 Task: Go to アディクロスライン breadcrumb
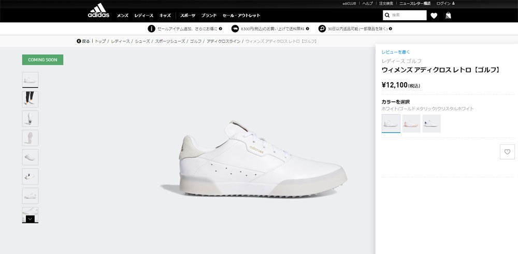224,41
